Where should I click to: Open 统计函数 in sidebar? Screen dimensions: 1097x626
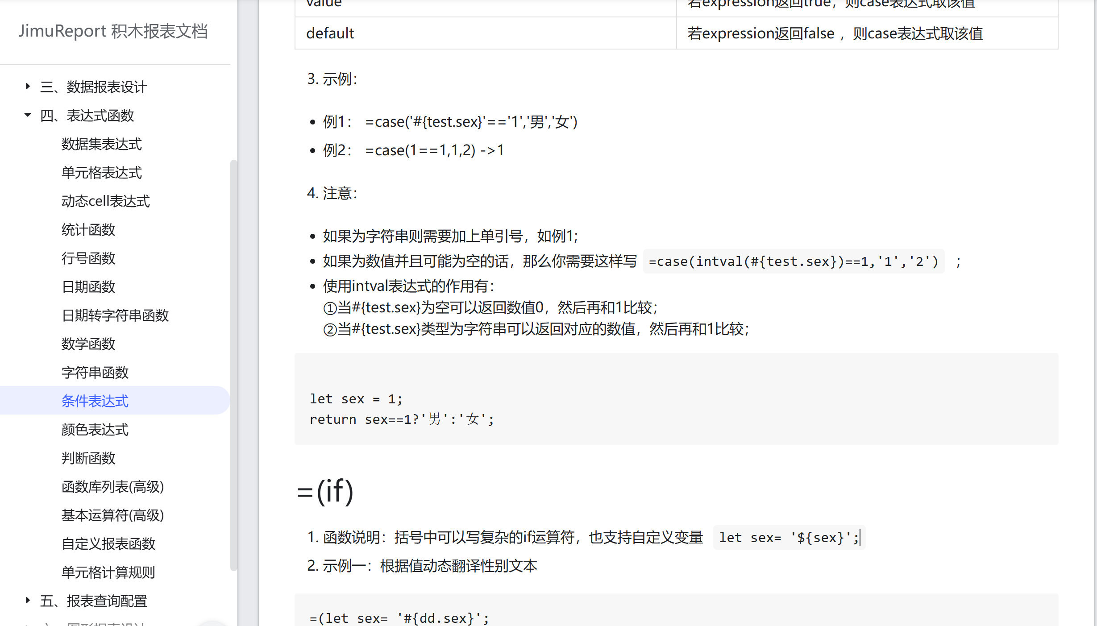click(88, 229)
